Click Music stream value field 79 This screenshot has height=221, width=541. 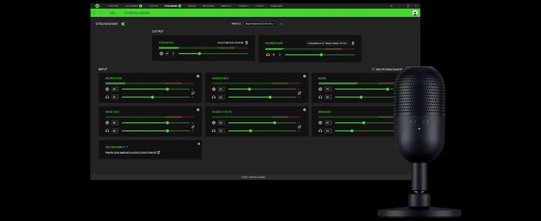(327, 89)
